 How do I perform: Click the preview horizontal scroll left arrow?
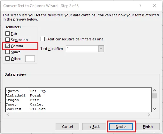click(8, 115)
